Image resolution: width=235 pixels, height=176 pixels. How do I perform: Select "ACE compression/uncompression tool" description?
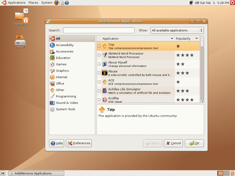133,84
